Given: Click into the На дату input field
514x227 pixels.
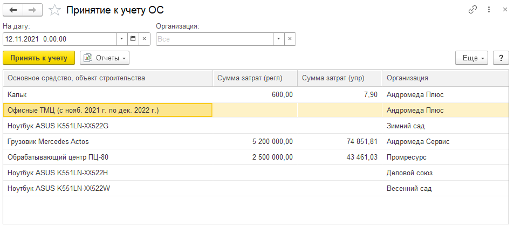Looking at the screenshot, I should [59, 39].
